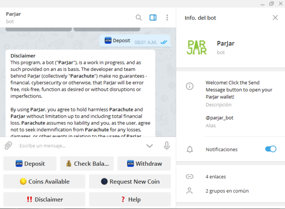285x209 pixels.
Task: Select Request New Coin button
Action: click(x=130, y=181)
